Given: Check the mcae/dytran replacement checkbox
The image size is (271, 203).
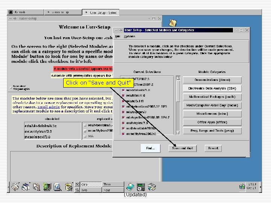Looking at the screenshot, I should (x=85, y=131).
